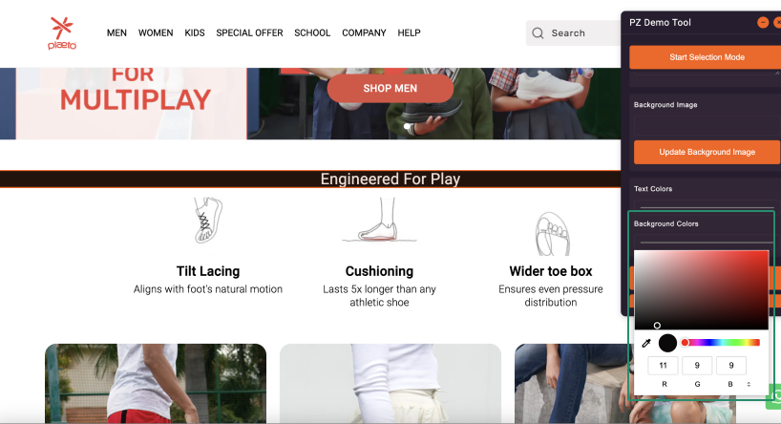Click the black current color swatch
The image size is (781, 424).
pyautogui.click(x=667, y=343)
